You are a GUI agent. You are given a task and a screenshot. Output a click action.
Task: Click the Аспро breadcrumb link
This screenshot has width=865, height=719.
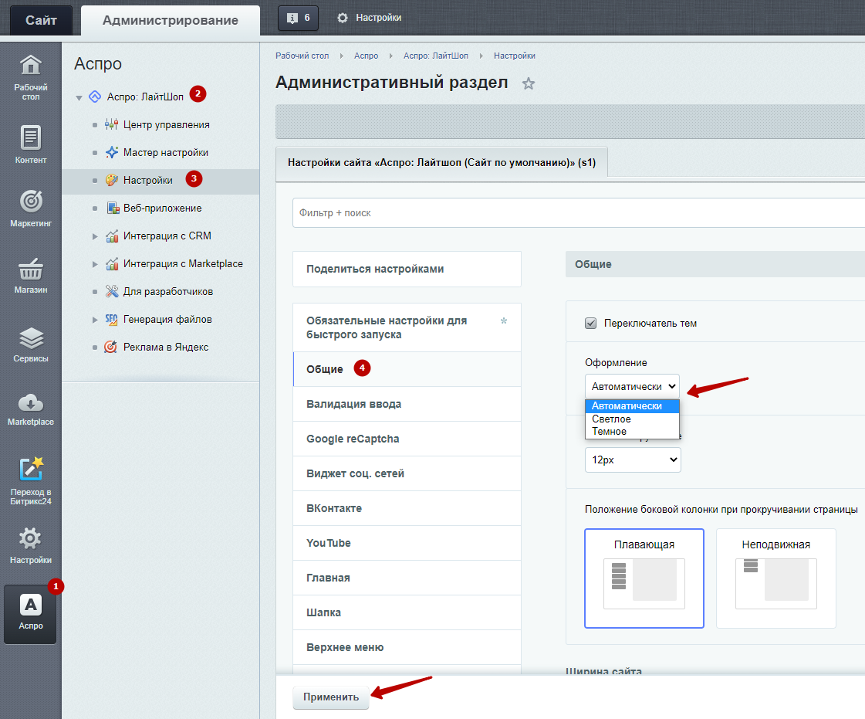(367, 56)
